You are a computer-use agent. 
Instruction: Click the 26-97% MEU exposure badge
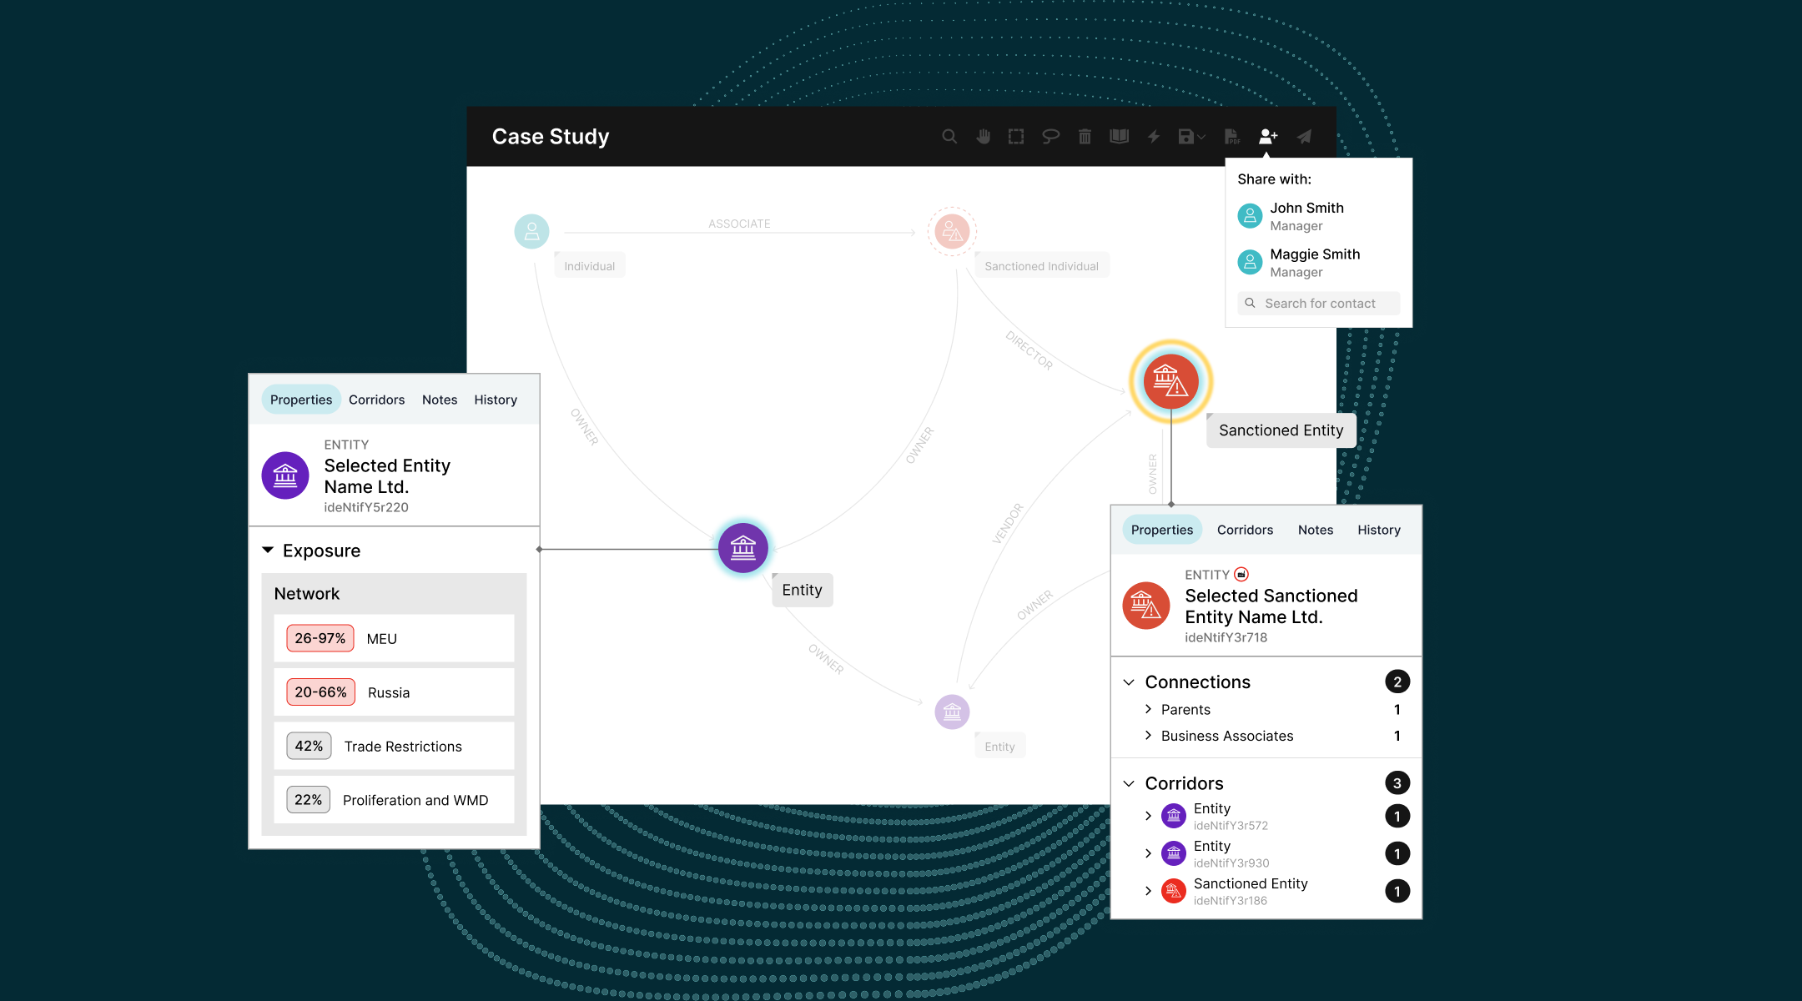pyautogui.click(x=320, y=638)
